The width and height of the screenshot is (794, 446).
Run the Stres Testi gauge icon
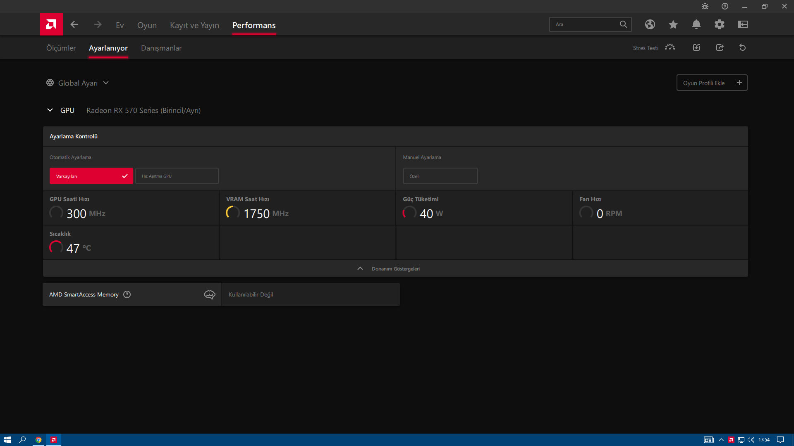[670, 47]
